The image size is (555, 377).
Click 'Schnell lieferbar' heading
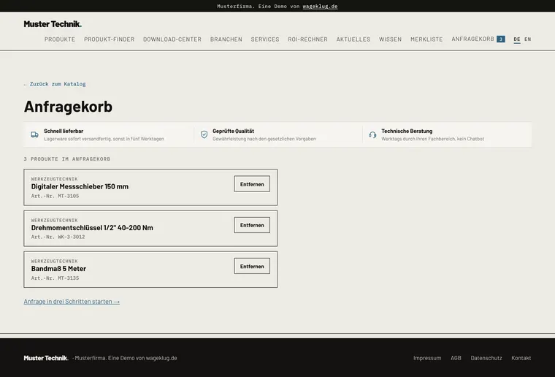pyautogui.click(x=64, y=131)
